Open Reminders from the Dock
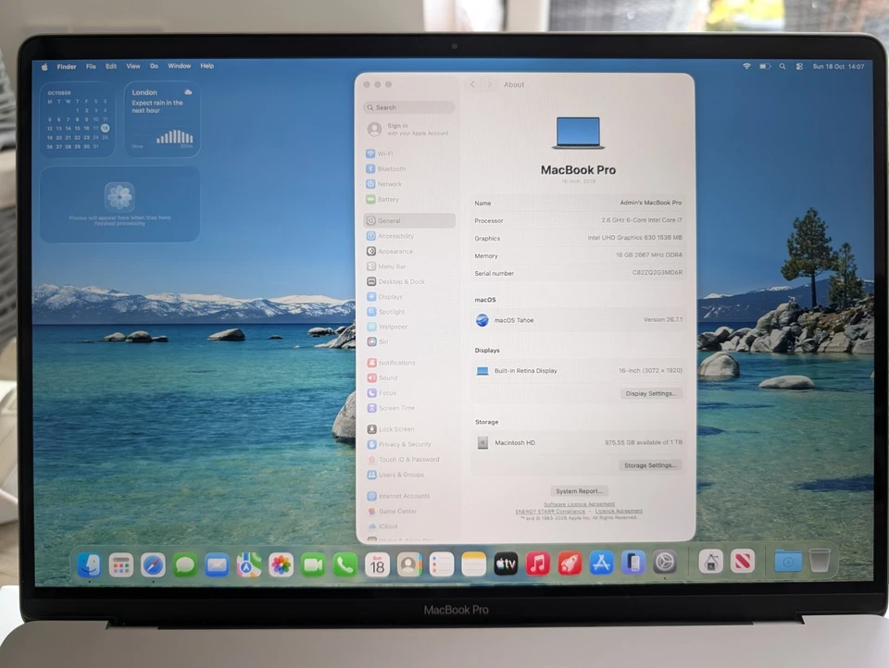 click(x=441, y=564)
